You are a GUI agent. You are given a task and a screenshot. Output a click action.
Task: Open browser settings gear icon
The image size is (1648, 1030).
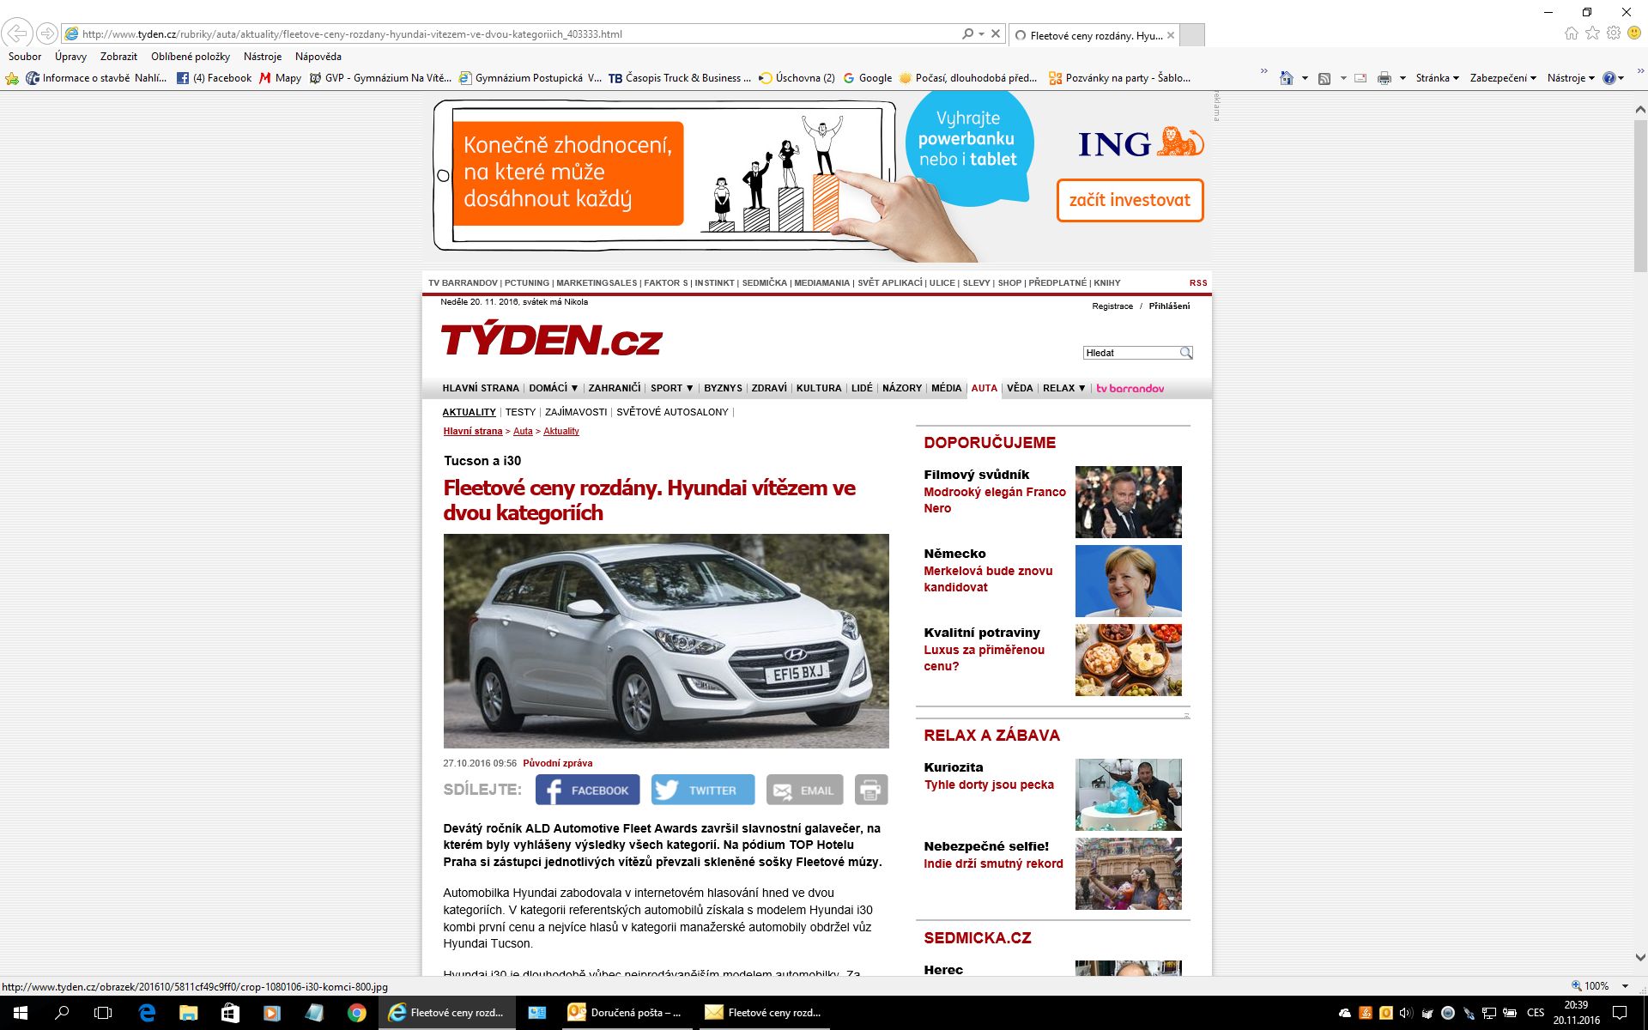click(1614, 33)
